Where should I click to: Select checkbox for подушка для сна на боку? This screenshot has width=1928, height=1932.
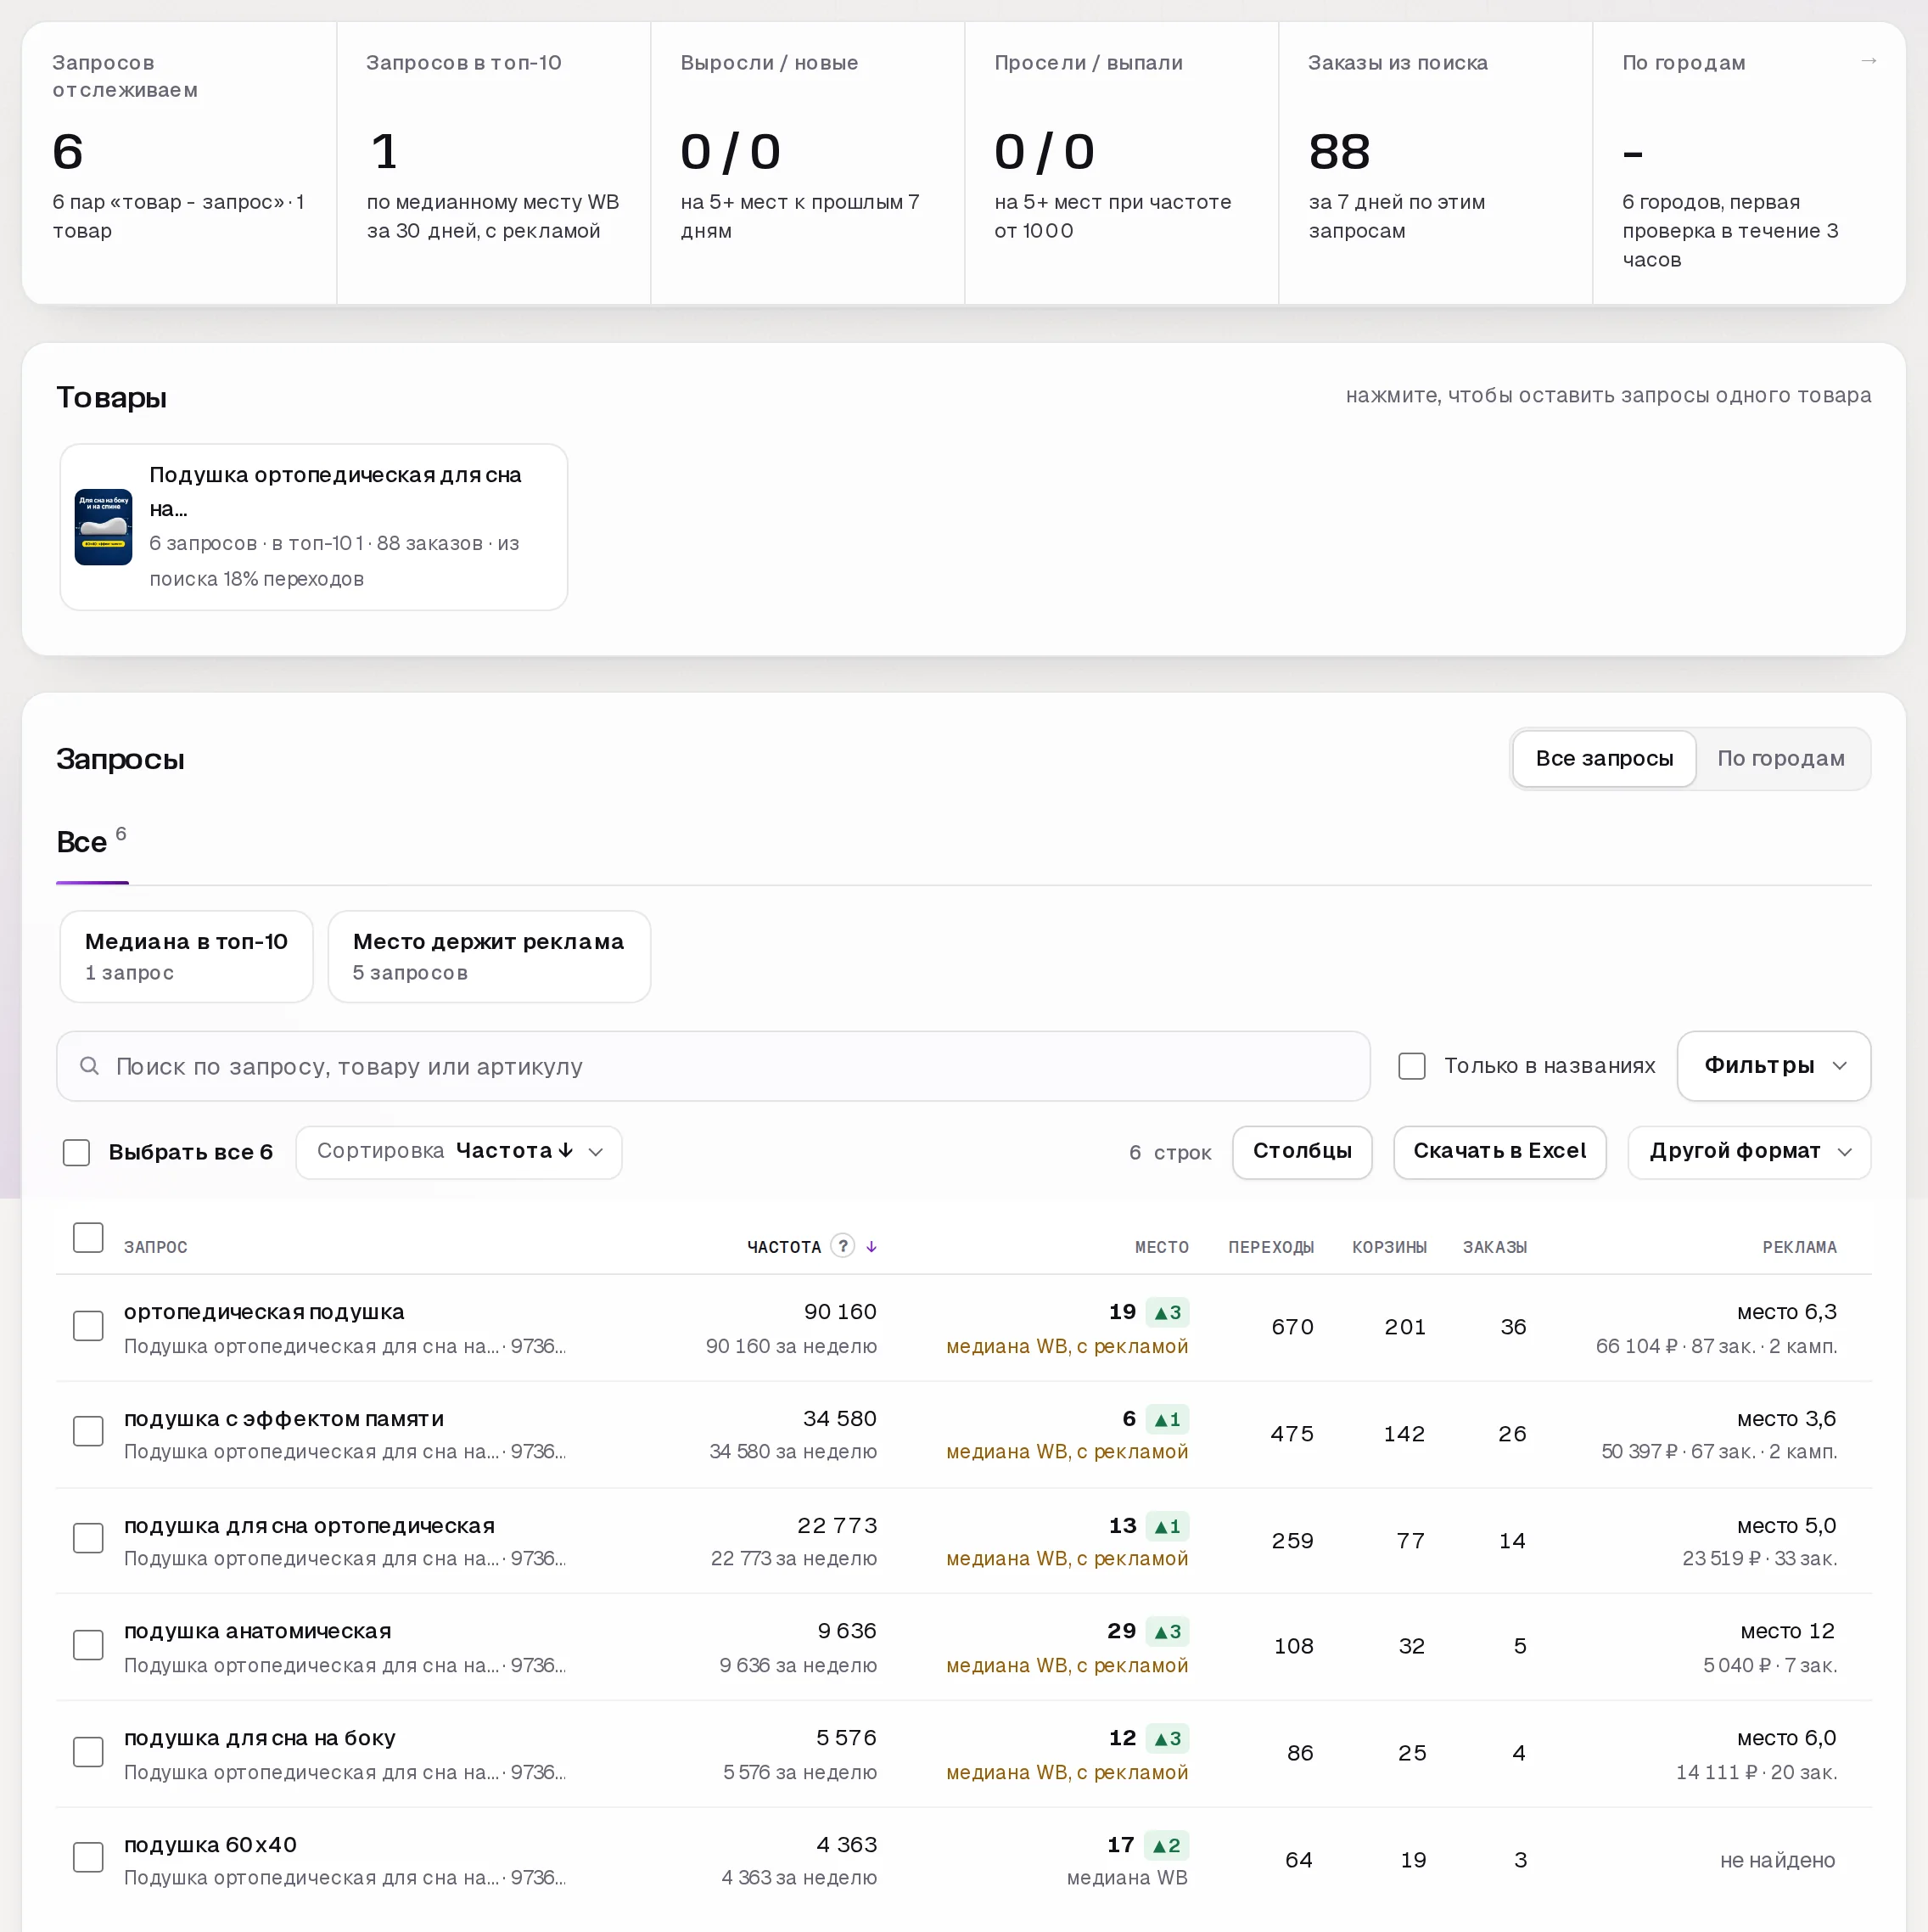coord(88,1752)
